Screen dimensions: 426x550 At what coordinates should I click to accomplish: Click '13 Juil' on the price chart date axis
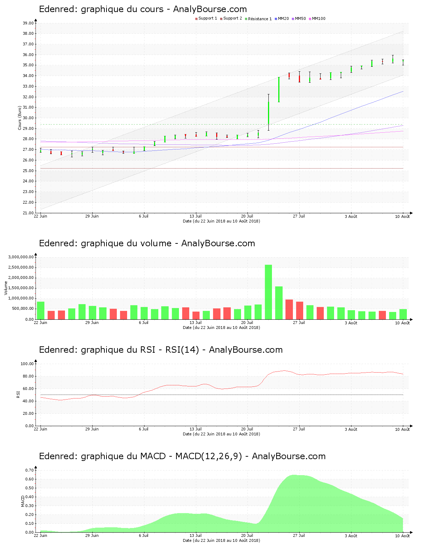(x=196, y=216)
